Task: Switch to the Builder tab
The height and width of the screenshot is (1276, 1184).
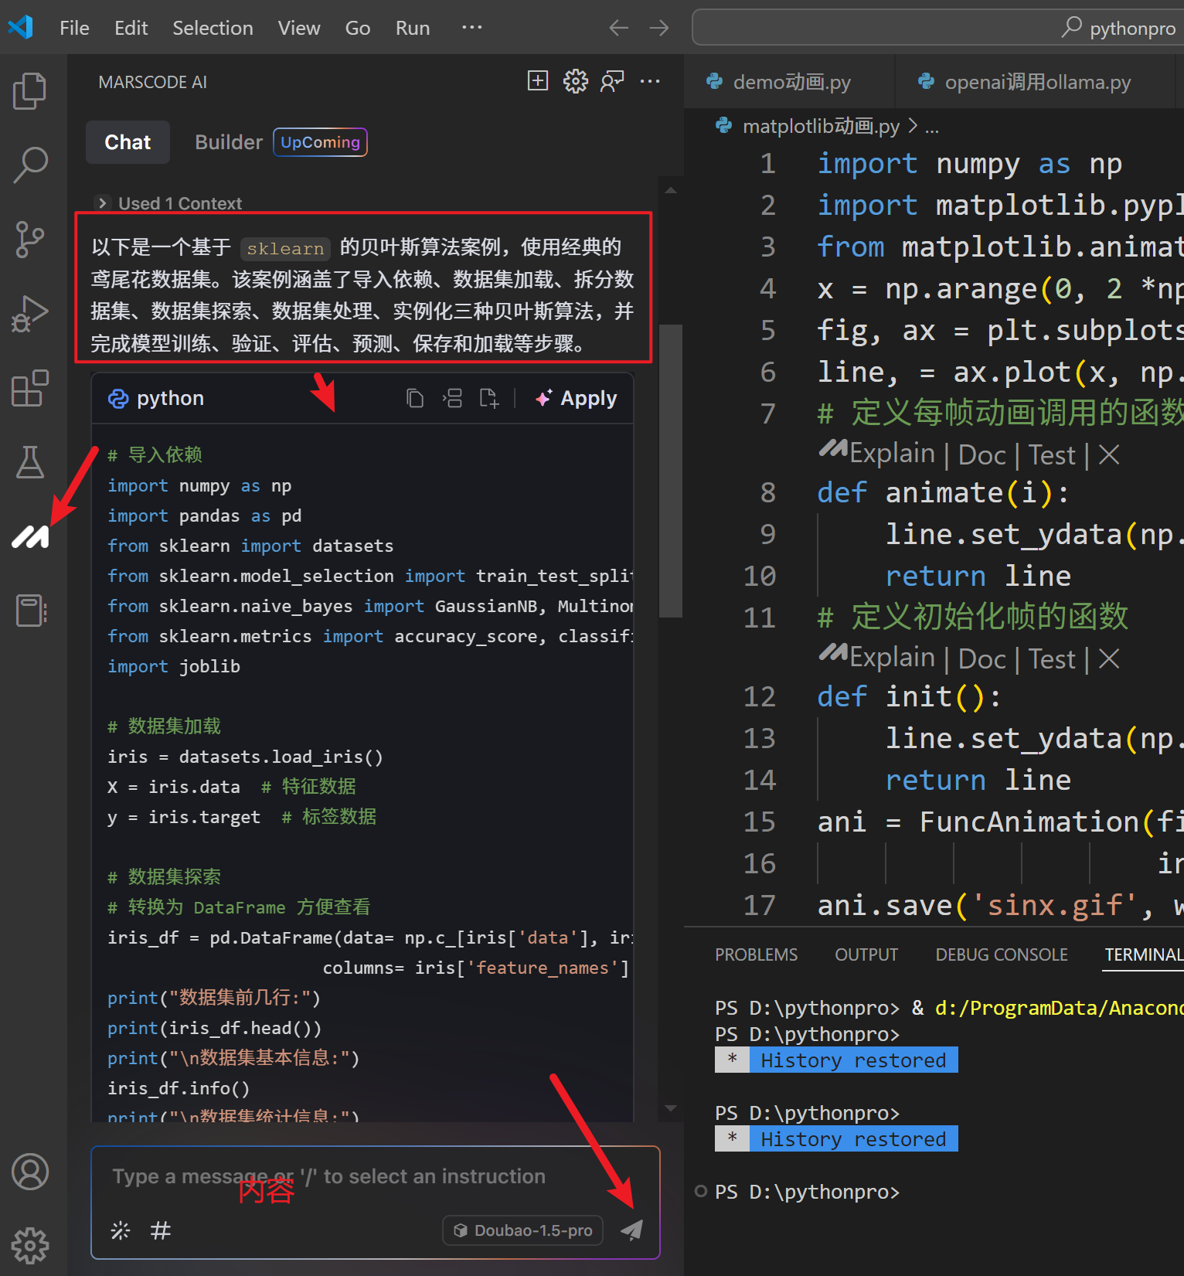Action: coord(229,142)
